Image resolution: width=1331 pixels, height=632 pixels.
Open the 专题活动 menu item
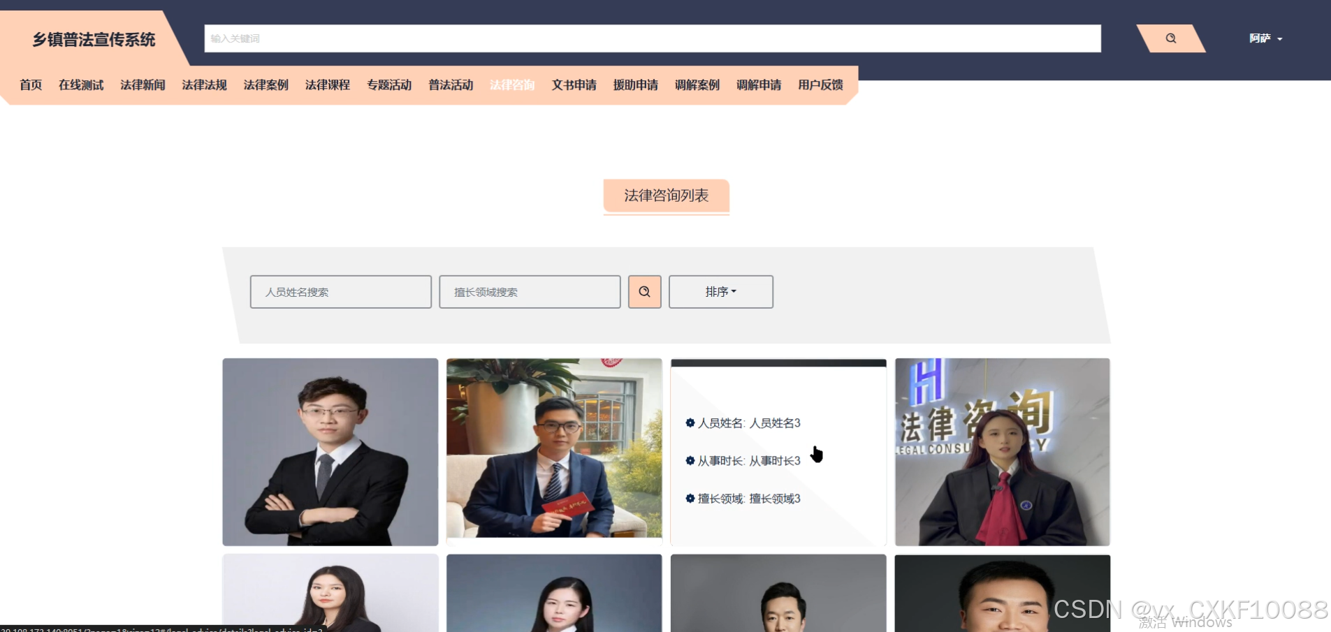coord(389,85)
